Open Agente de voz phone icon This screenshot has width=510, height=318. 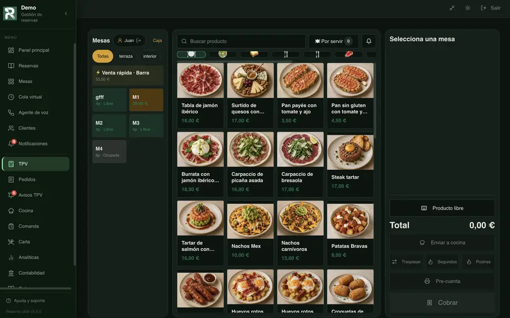tap(11, 113)
